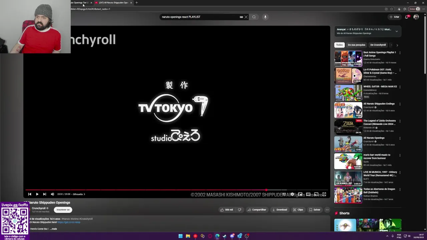The image size is (427, 240).
Task: Toggle subtitles/captions on the player
Action: coord(284,194)
